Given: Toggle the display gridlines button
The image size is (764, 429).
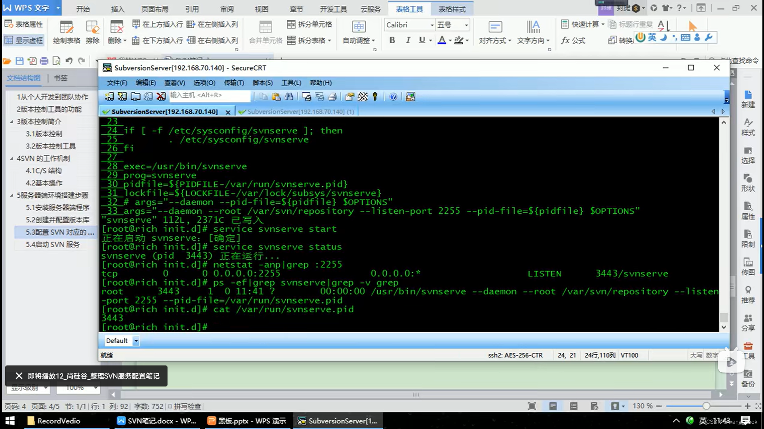Looking at the screenshot, I should point(24,40).
